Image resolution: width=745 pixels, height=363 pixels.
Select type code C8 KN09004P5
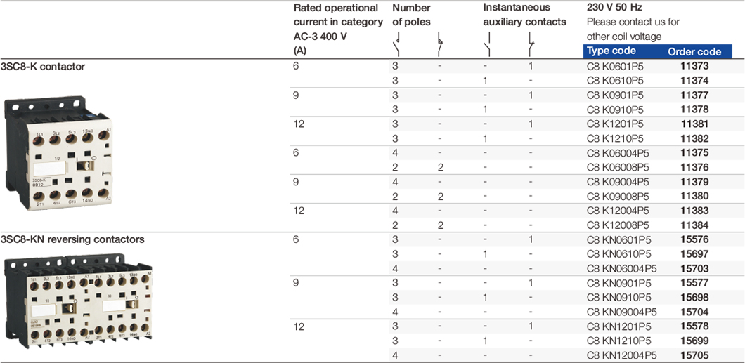pos(621,312)
